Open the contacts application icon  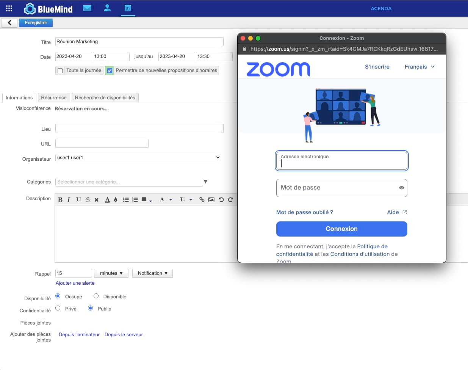pyautogui.click(x=108, y=8)
